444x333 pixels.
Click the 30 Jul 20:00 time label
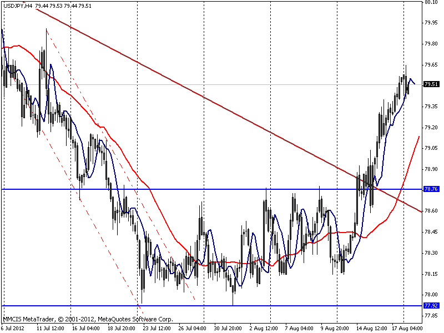pos(228,329)
